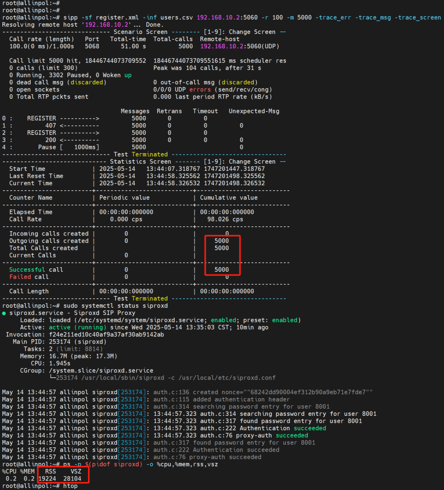The width and height of the screenshot is (444, 490).
Task: Select the 'Call rate (length)' column header
Action: click(42, 39)
